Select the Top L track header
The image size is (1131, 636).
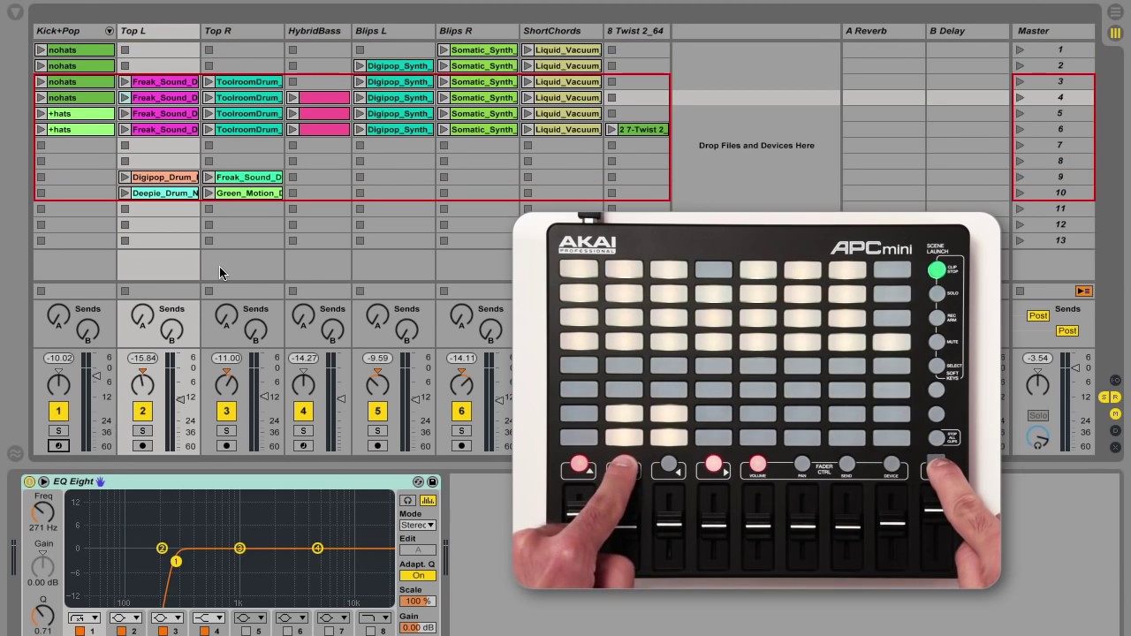(x=159, y=31)
